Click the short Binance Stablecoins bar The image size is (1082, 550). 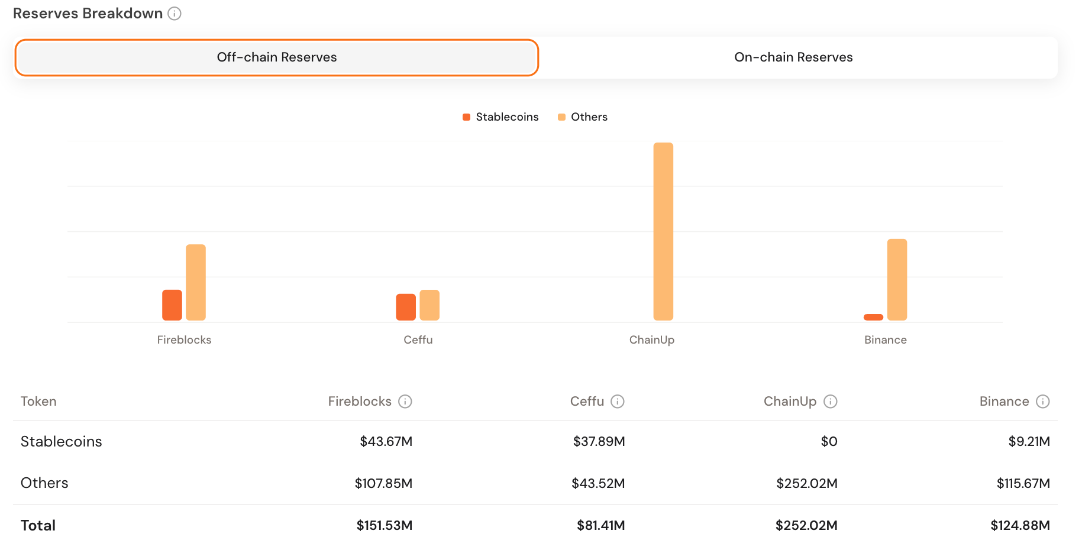tap(874, 317)
